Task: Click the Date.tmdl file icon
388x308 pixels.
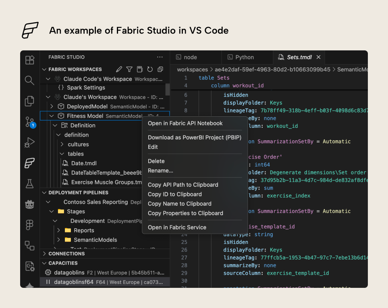Action: click(65, 163)
